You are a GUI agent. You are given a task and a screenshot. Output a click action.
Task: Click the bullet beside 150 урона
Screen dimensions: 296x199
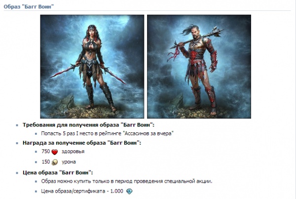(36, 162)
